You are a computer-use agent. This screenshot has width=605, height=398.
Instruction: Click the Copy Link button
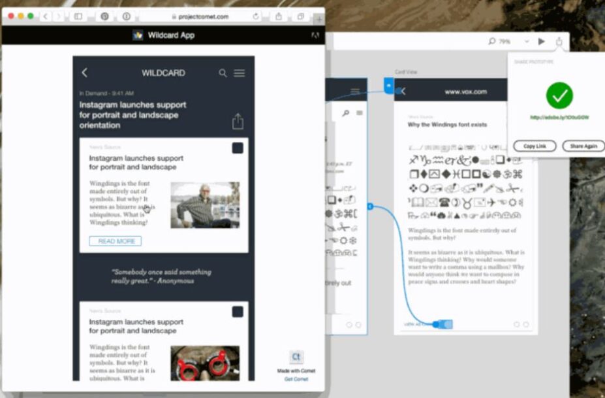coord(535,146)
